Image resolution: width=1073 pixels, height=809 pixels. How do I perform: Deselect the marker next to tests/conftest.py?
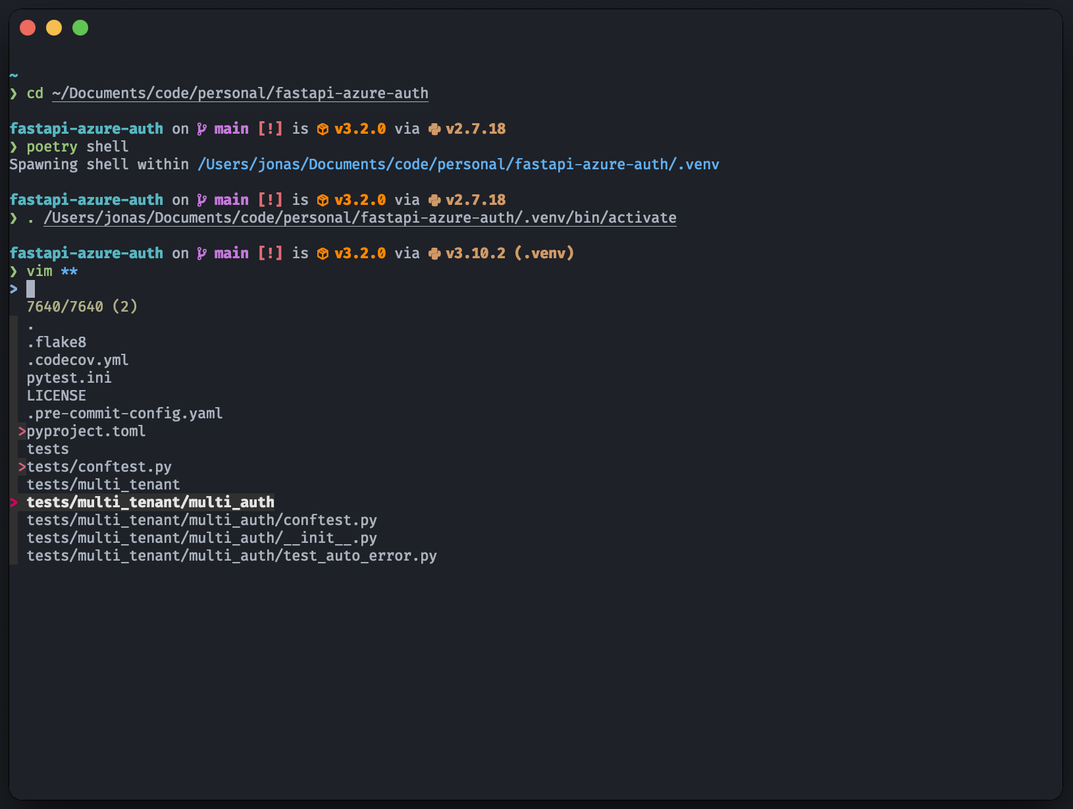click(22, 467)
